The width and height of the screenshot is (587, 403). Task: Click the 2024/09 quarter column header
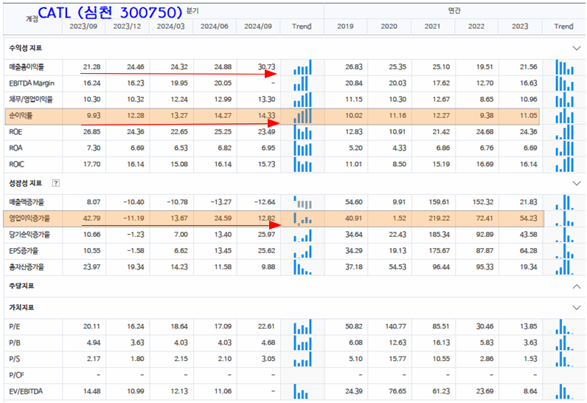pos(259,27)
